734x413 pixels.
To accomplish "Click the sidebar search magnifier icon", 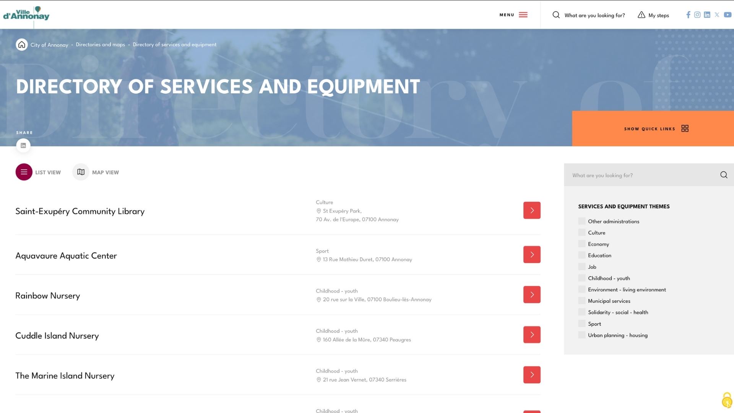I will pos(724,175).
